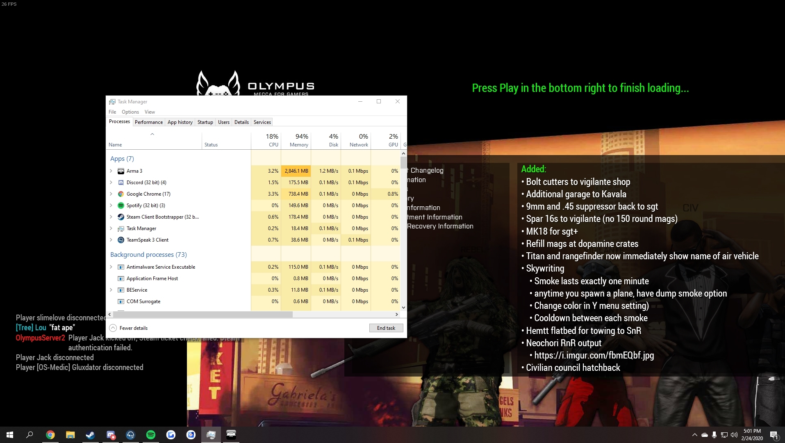Expand the Task Manager process row
Screen dimensions: 785x443
(x=111, y=228)
